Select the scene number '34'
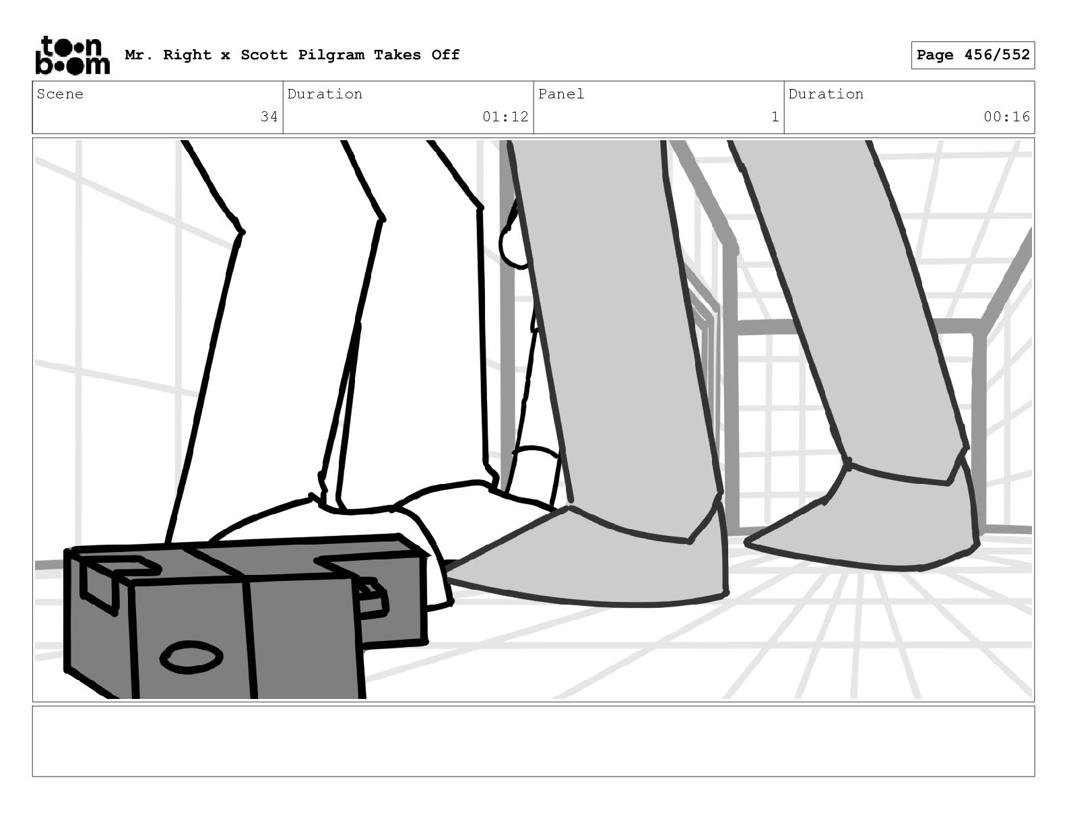This screenshot has height=825, width=1067. pos(269,117)
